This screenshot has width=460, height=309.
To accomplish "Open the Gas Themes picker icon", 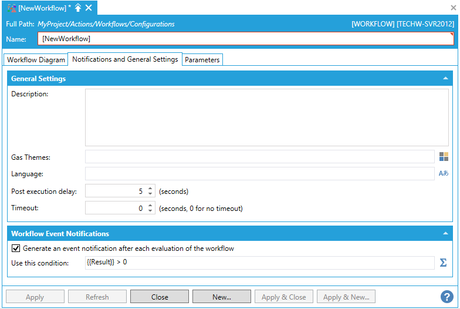I will click(444, 157).
